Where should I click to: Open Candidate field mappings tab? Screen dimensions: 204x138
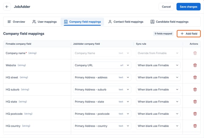[170, 22]
